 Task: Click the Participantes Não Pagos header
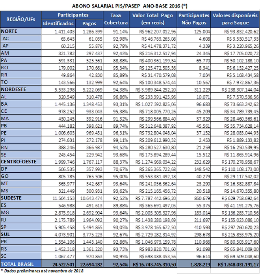coord(193,19)
